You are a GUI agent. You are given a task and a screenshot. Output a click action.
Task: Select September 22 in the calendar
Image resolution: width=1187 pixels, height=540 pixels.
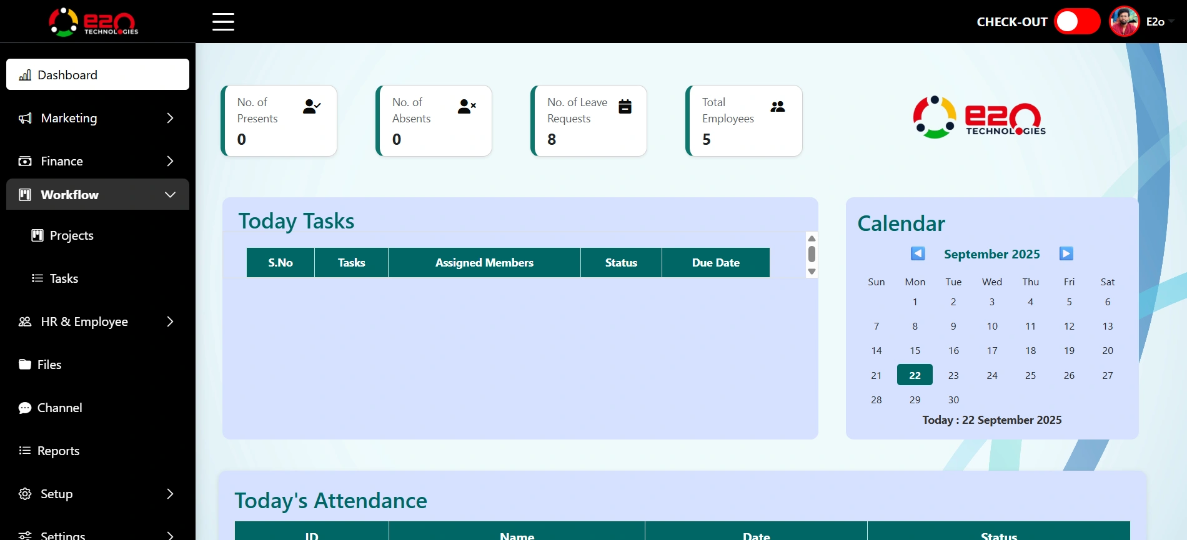(915, 375)
